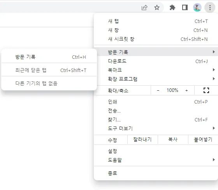Select 인쇄 print option
218x190 pixels.
[156, 102]
